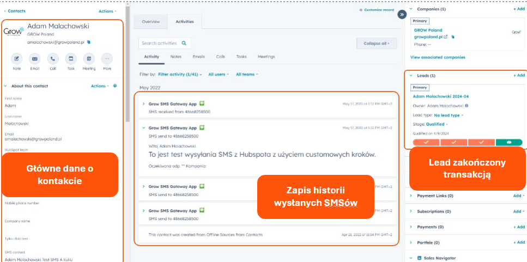
Task: Switch to the Calls sub-tab
Action: tap(221, 57)
